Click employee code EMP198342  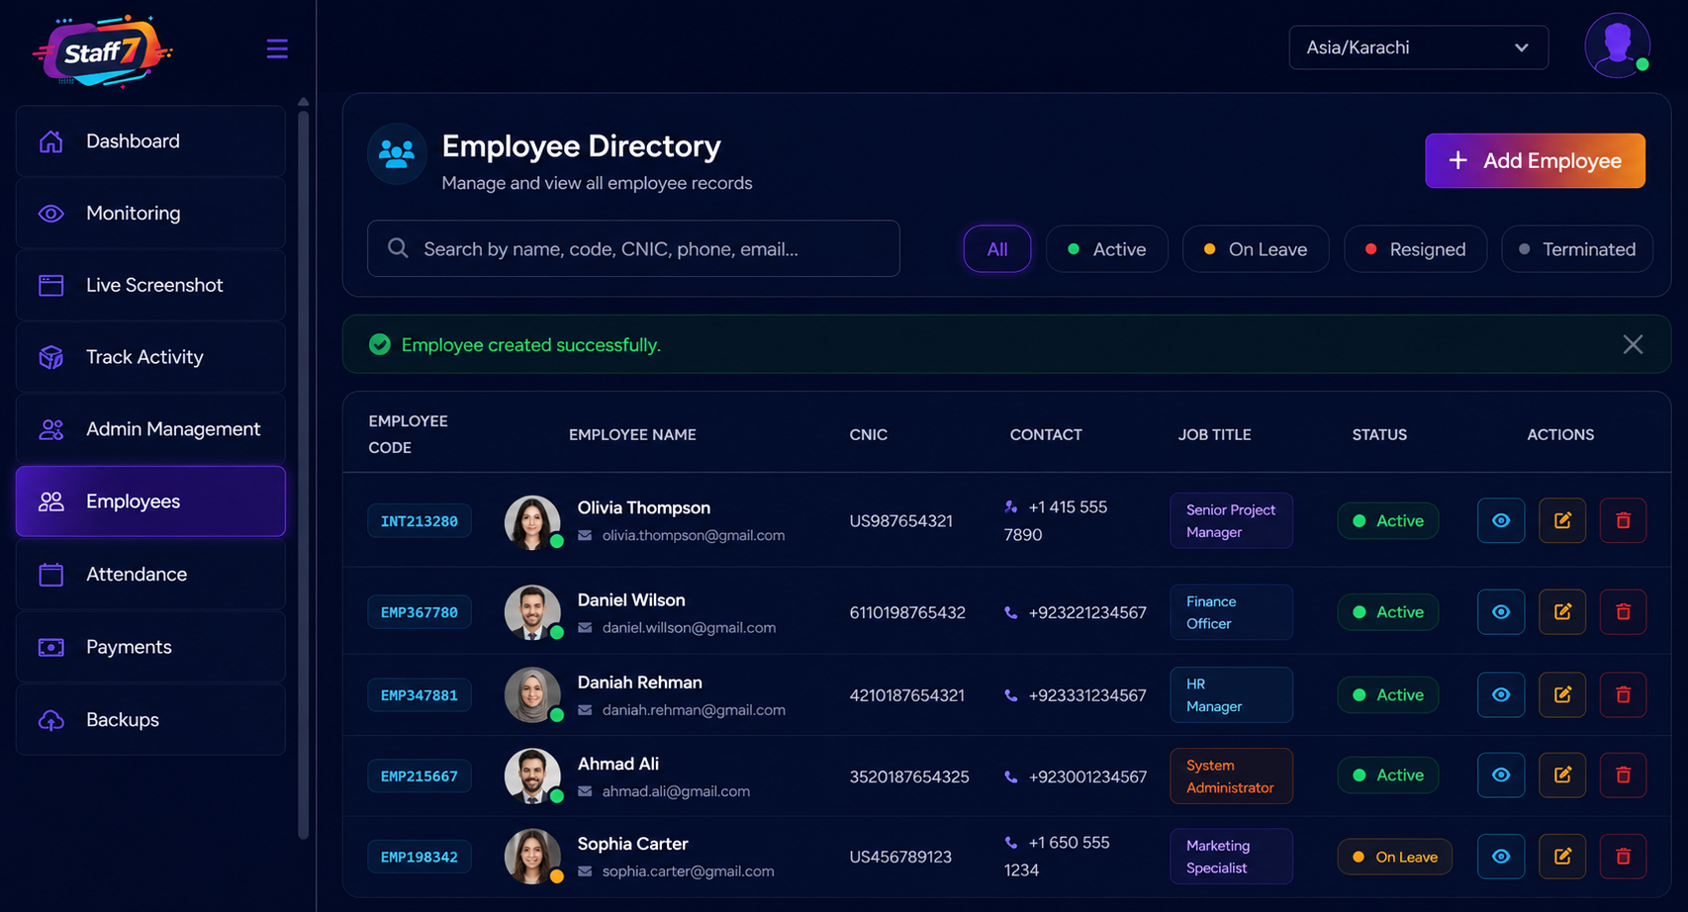(x=420, y=857)
